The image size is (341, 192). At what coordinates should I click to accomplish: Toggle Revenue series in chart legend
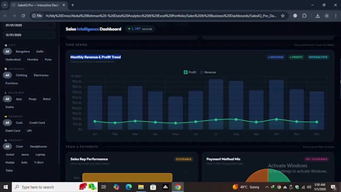point(208,72)
